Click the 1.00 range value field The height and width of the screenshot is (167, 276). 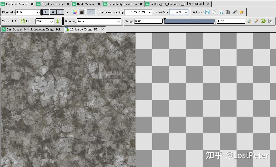pyautogui.click(x=230, y=21)
